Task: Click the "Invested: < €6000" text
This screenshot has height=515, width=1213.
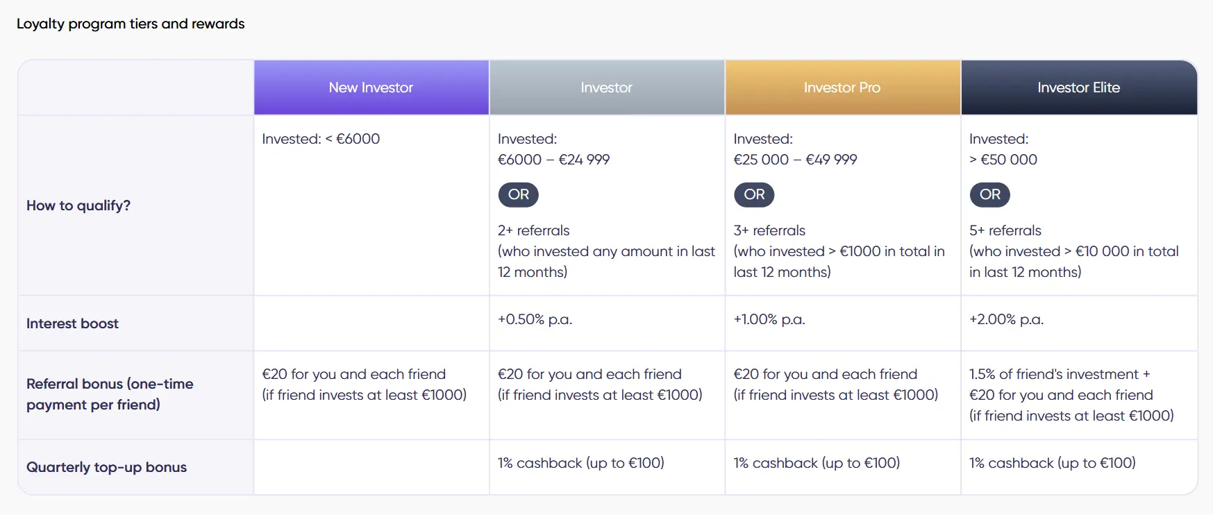Action: (x=321, y=139)
